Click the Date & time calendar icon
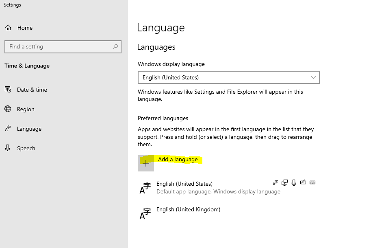 pyautogui.click(x=8, y=89)
